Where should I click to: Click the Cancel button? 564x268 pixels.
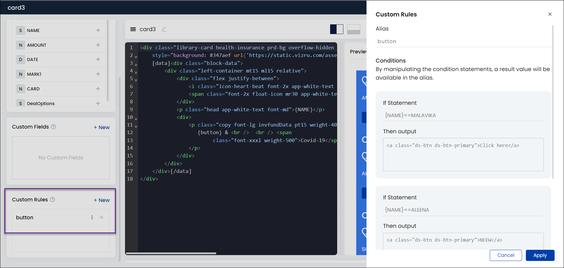[x=506, y=255]
